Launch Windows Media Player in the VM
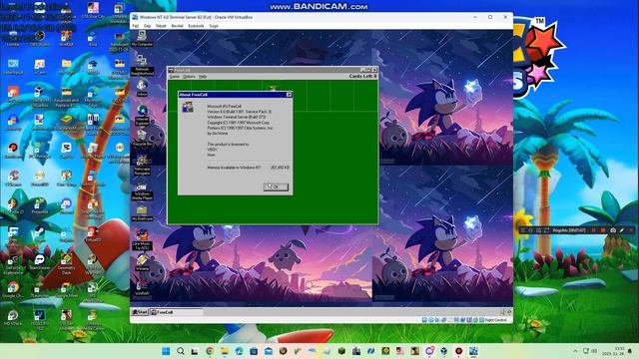This screenshot has width=639, height=359. 142,191
